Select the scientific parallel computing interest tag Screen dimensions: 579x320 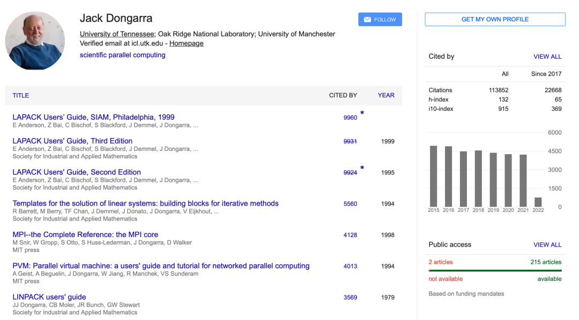122,55
